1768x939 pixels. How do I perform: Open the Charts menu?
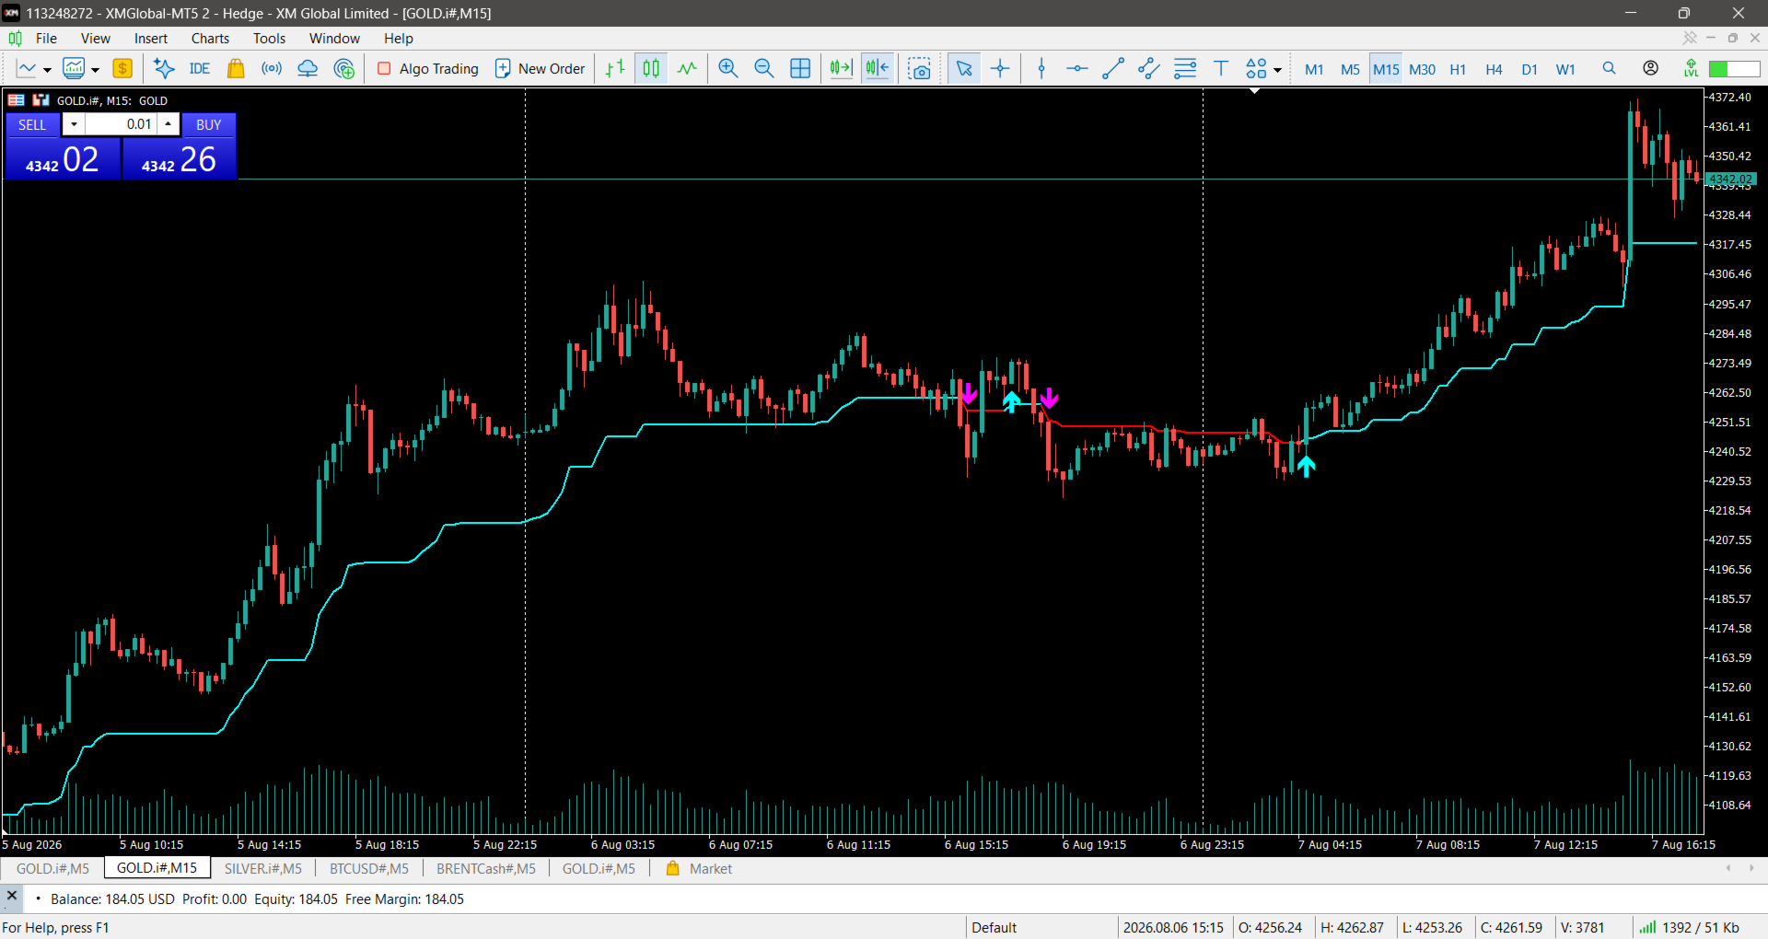coord(210,38)
